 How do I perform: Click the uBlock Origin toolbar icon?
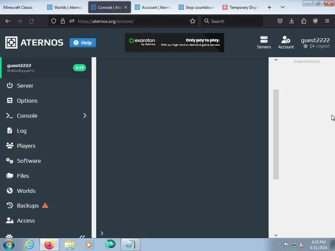(315, 21)
